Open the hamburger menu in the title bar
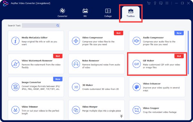 coord(167,3)
